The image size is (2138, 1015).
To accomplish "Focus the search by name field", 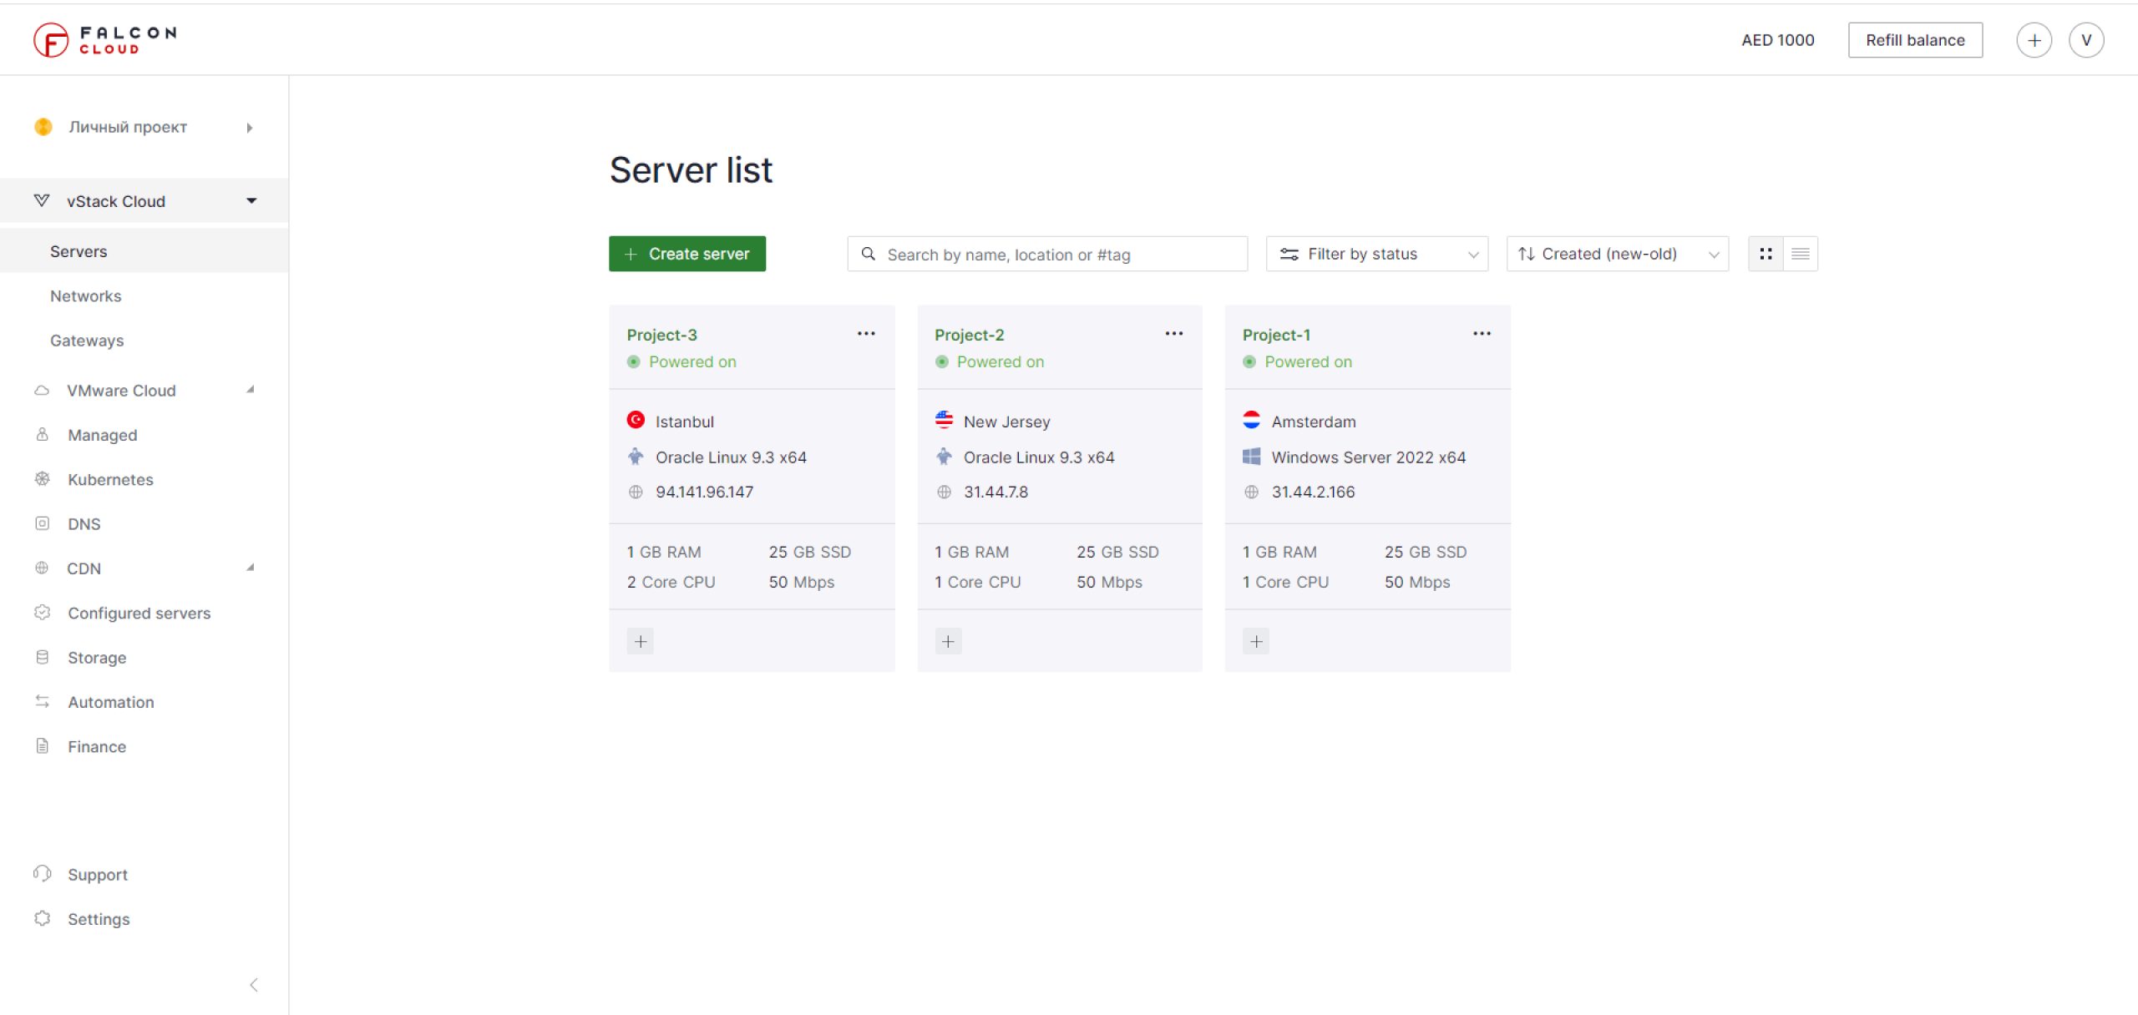I will point(1047,254).
